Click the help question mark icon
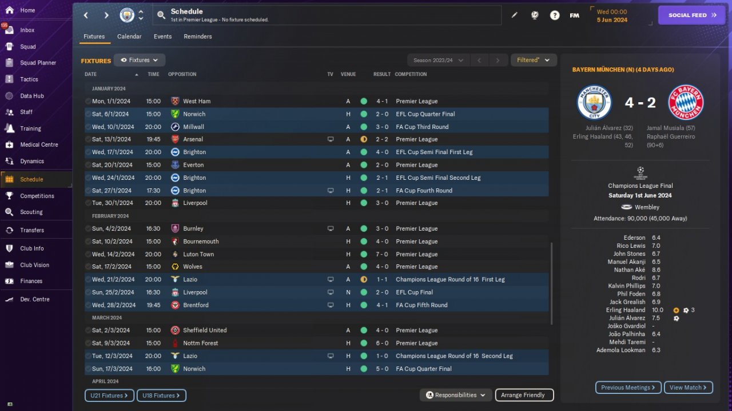732x411 pixels. [555, 15]
